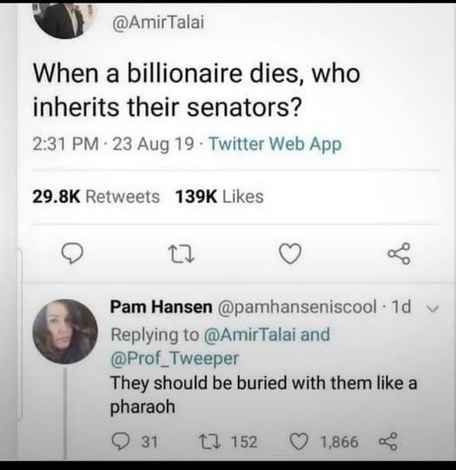456x470 pixels.
Task: Open @pamhanseniscool handle link
Action: (297, 307)
